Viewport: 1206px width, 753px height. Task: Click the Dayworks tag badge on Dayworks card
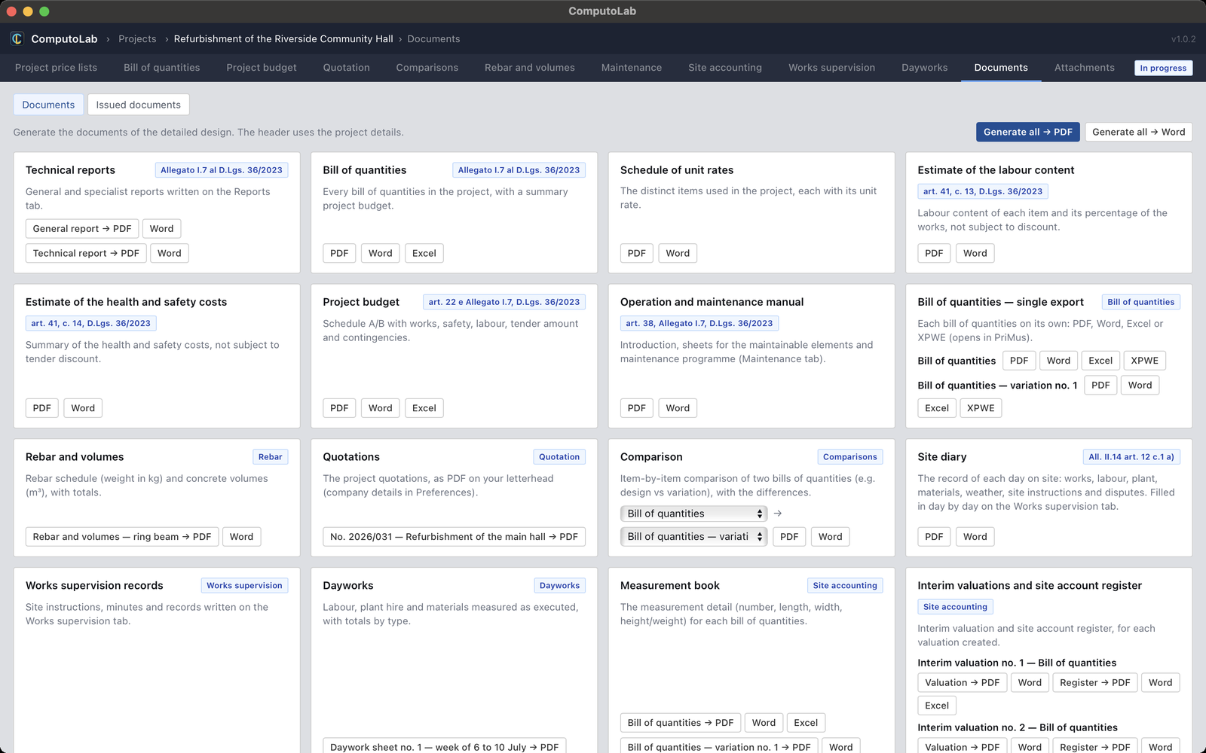[560, 586]
